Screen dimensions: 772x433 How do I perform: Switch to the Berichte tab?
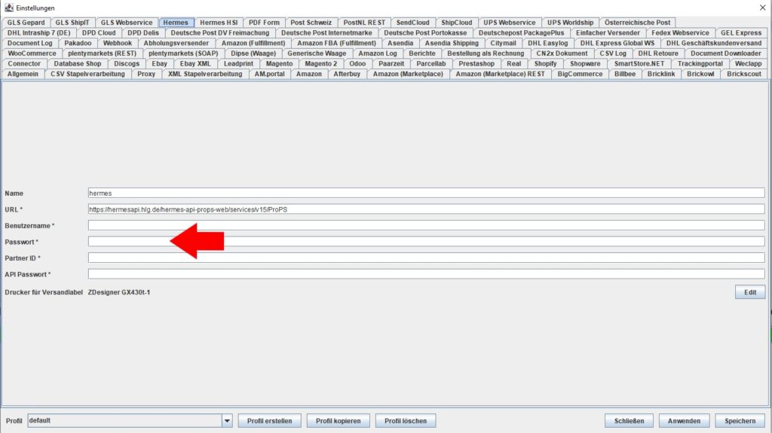[x=422, y=53]
